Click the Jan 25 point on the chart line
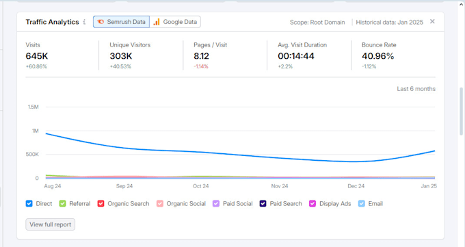 tap(434, 151)
